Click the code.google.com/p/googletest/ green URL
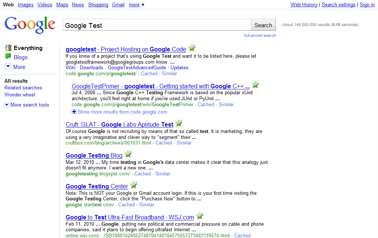 (101, 74)
